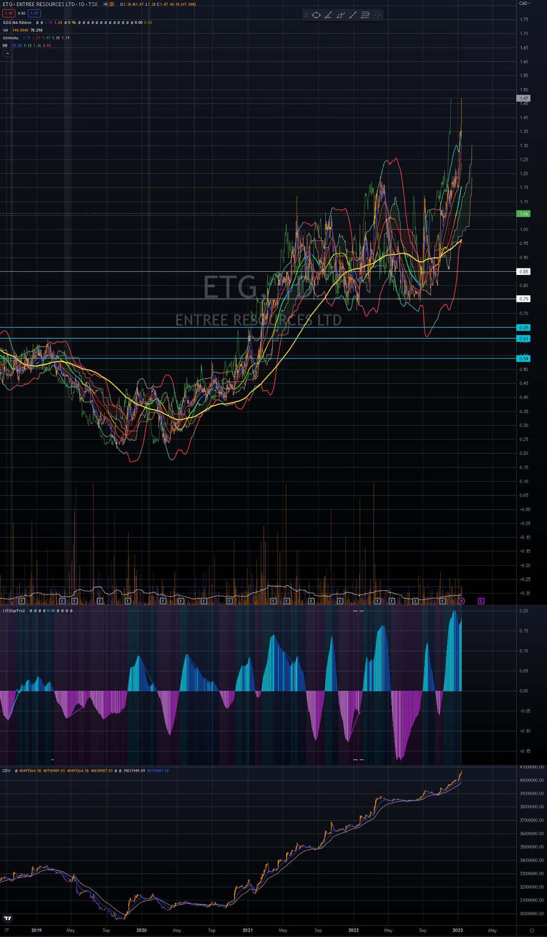Click the green 1.06 price label

pos(524,214)
